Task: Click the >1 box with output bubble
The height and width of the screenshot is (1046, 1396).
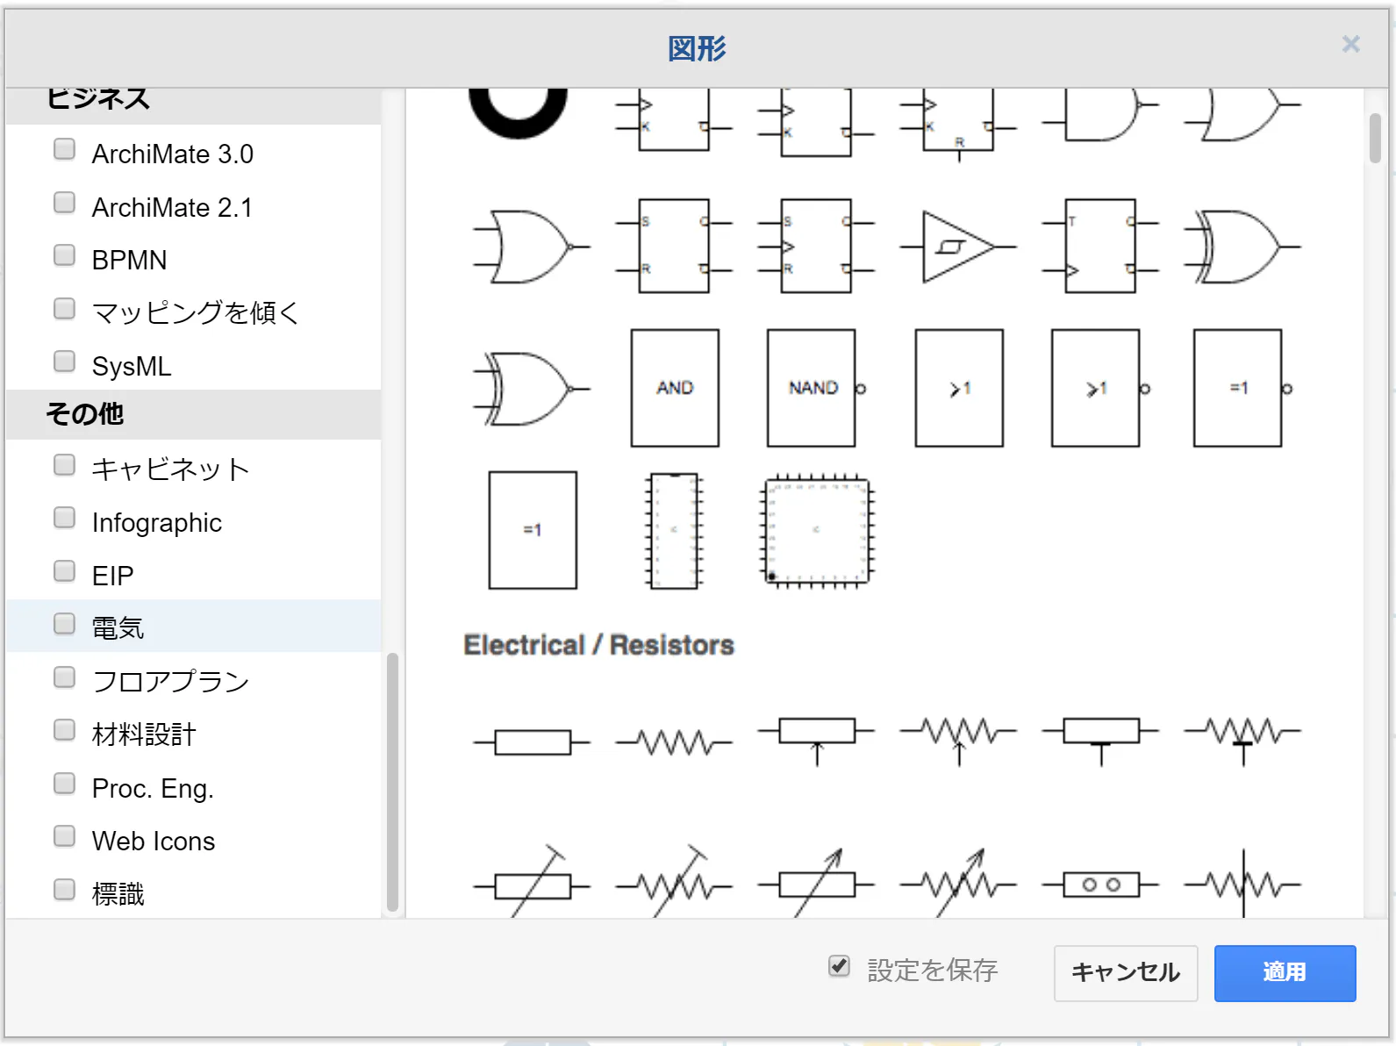Action: pyautogui.click(x=1100, y=388)
